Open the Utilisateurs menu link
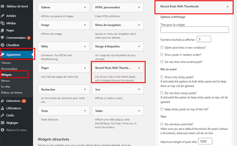This screenshot has width=237, height=146. click(14, 108)
